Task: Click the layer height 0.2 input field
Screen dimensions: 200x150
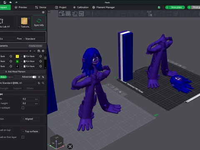Action: pyautogui.click(x=30, y=99)
